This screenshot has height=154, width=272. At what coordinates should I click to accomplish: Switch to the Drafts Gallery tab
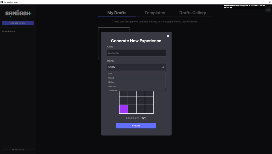pos(192,13)
